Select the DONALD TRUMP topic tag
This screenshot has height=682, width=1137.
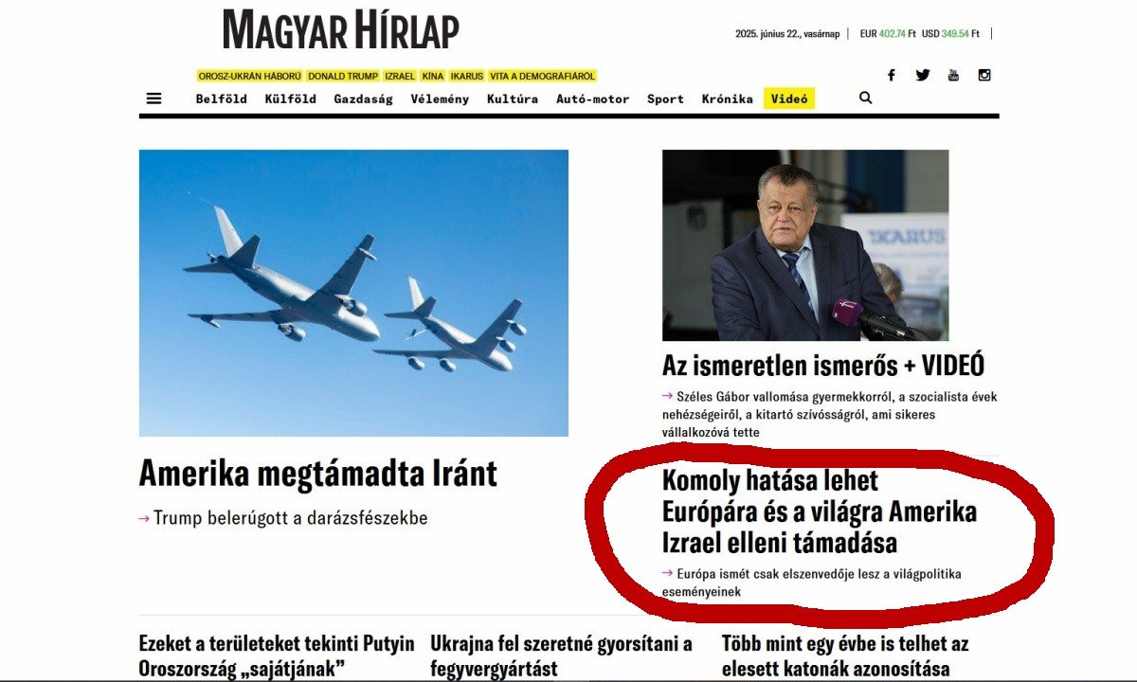343,76
